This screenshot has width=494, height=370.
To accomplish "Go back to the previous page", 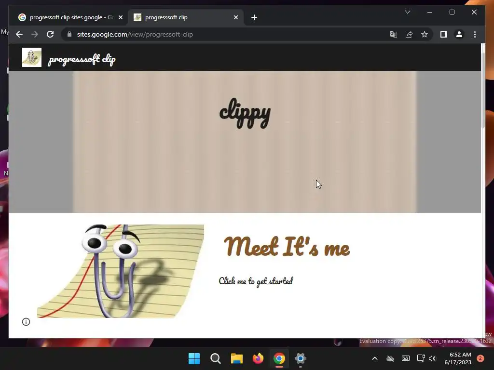I will coord(19,34).
